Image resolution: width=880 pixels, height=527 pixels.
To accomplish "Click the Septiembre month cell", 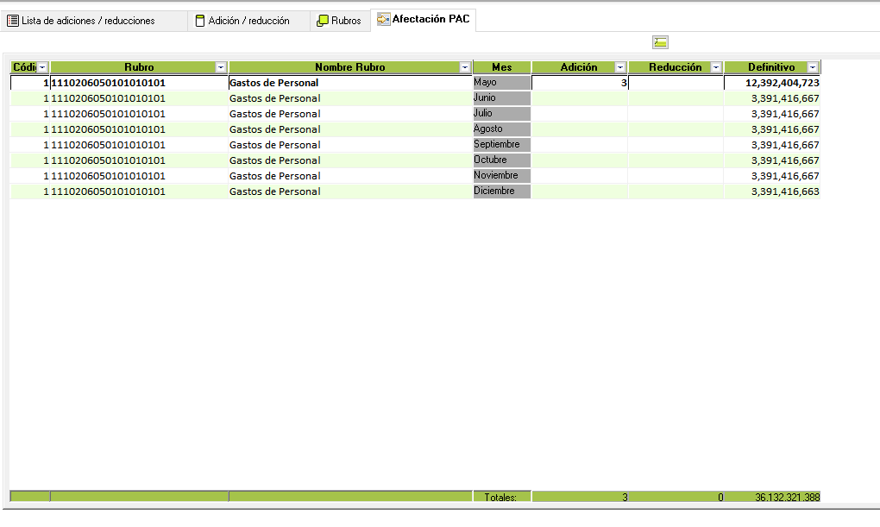I will tap(501, 145).
